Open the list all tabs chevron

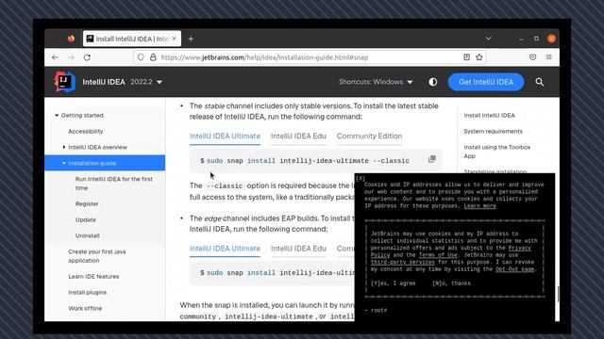[x=488, y=39]
